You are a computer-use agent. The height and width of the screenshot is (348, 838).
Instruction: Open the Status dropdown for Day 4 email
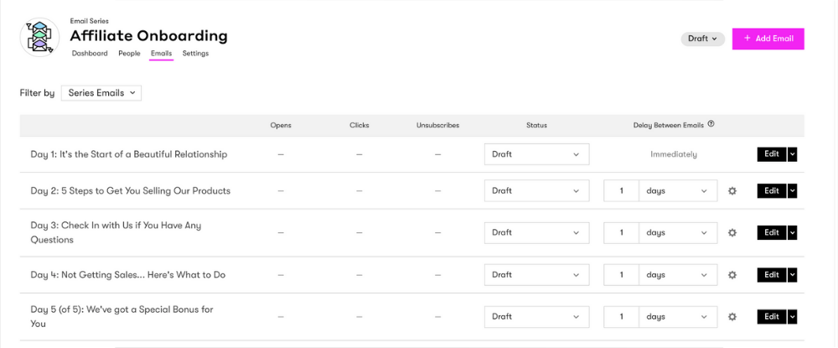(536, 275)
